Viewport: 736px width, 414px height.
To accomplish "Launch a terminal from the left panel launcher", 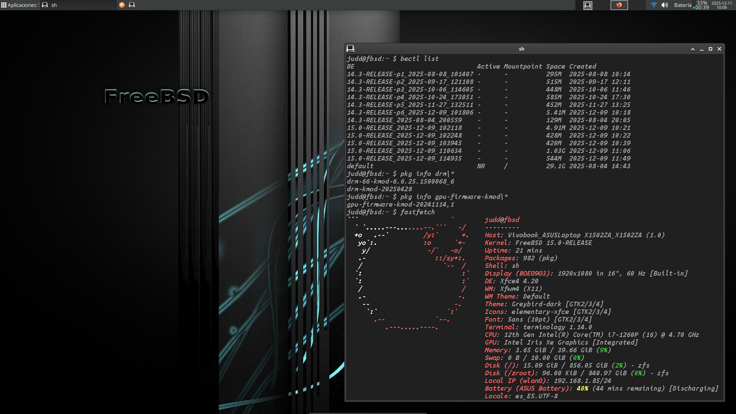I will pyautogui.click(x=132, y=5).
